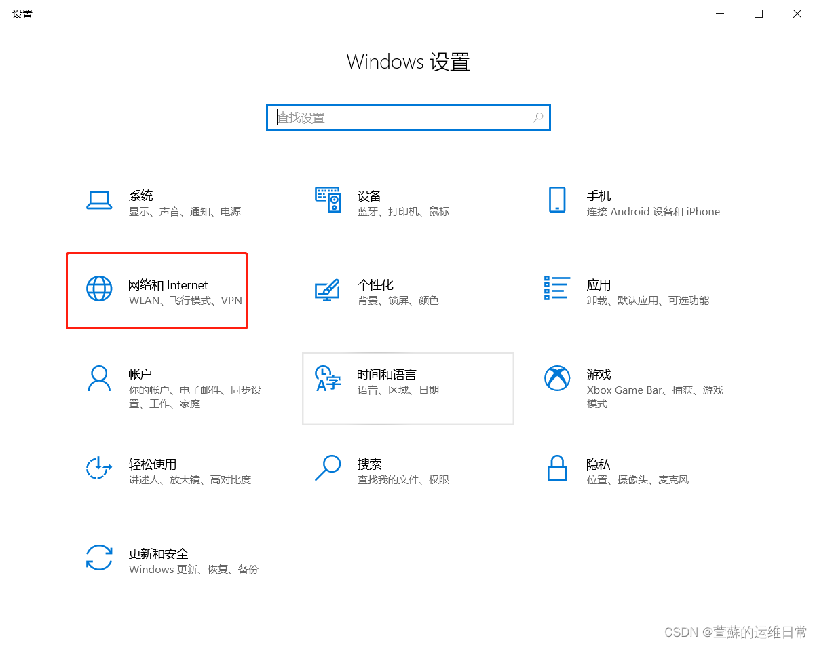Click the search box magnifier icon
817x645 pixels.
pos(538,117)
